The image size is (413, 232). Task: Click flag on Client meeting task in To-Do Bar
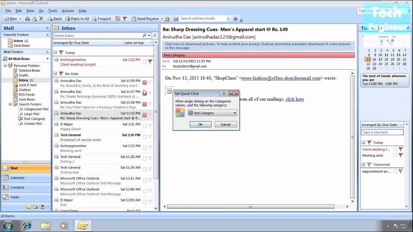401,149
